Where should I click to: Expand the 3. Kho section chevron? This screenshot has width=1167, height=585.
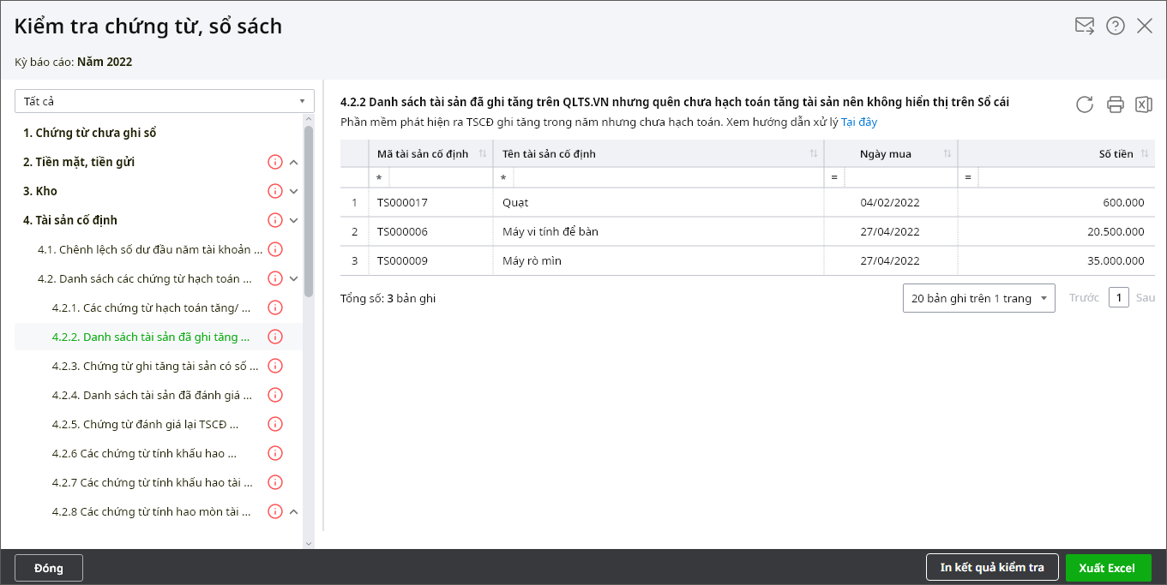tap(293, 191)
